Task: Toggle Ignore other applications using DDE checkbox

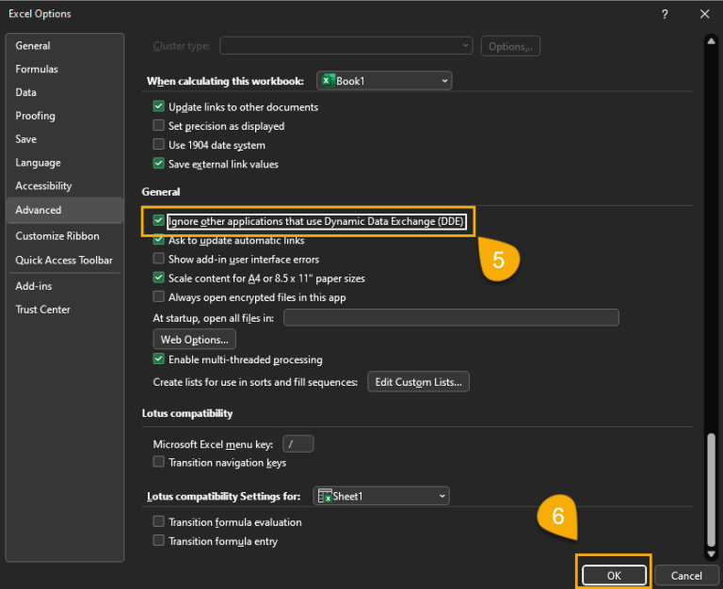Action: (x=159, y=221)
